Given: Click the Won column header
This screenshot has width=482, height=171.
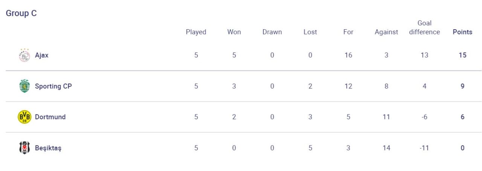Looking at the screenshot, I should pos(234,32).
